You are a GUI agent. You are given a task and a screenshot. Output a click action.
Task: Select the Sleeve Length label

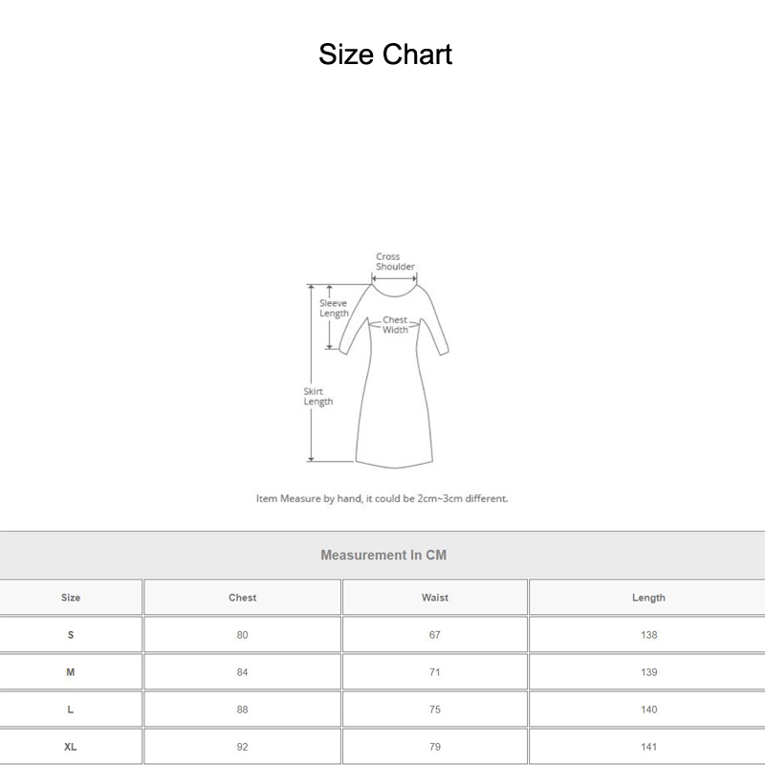(334, 308)
